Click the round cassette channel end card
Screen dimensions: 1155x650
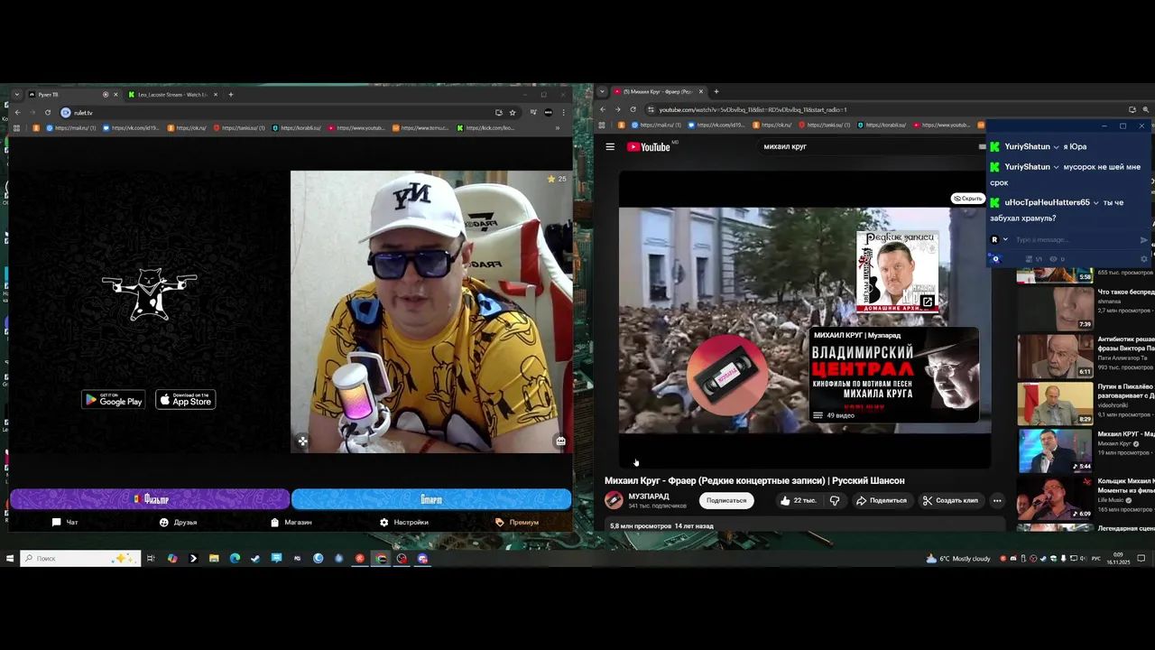click(x=728, y=375)
